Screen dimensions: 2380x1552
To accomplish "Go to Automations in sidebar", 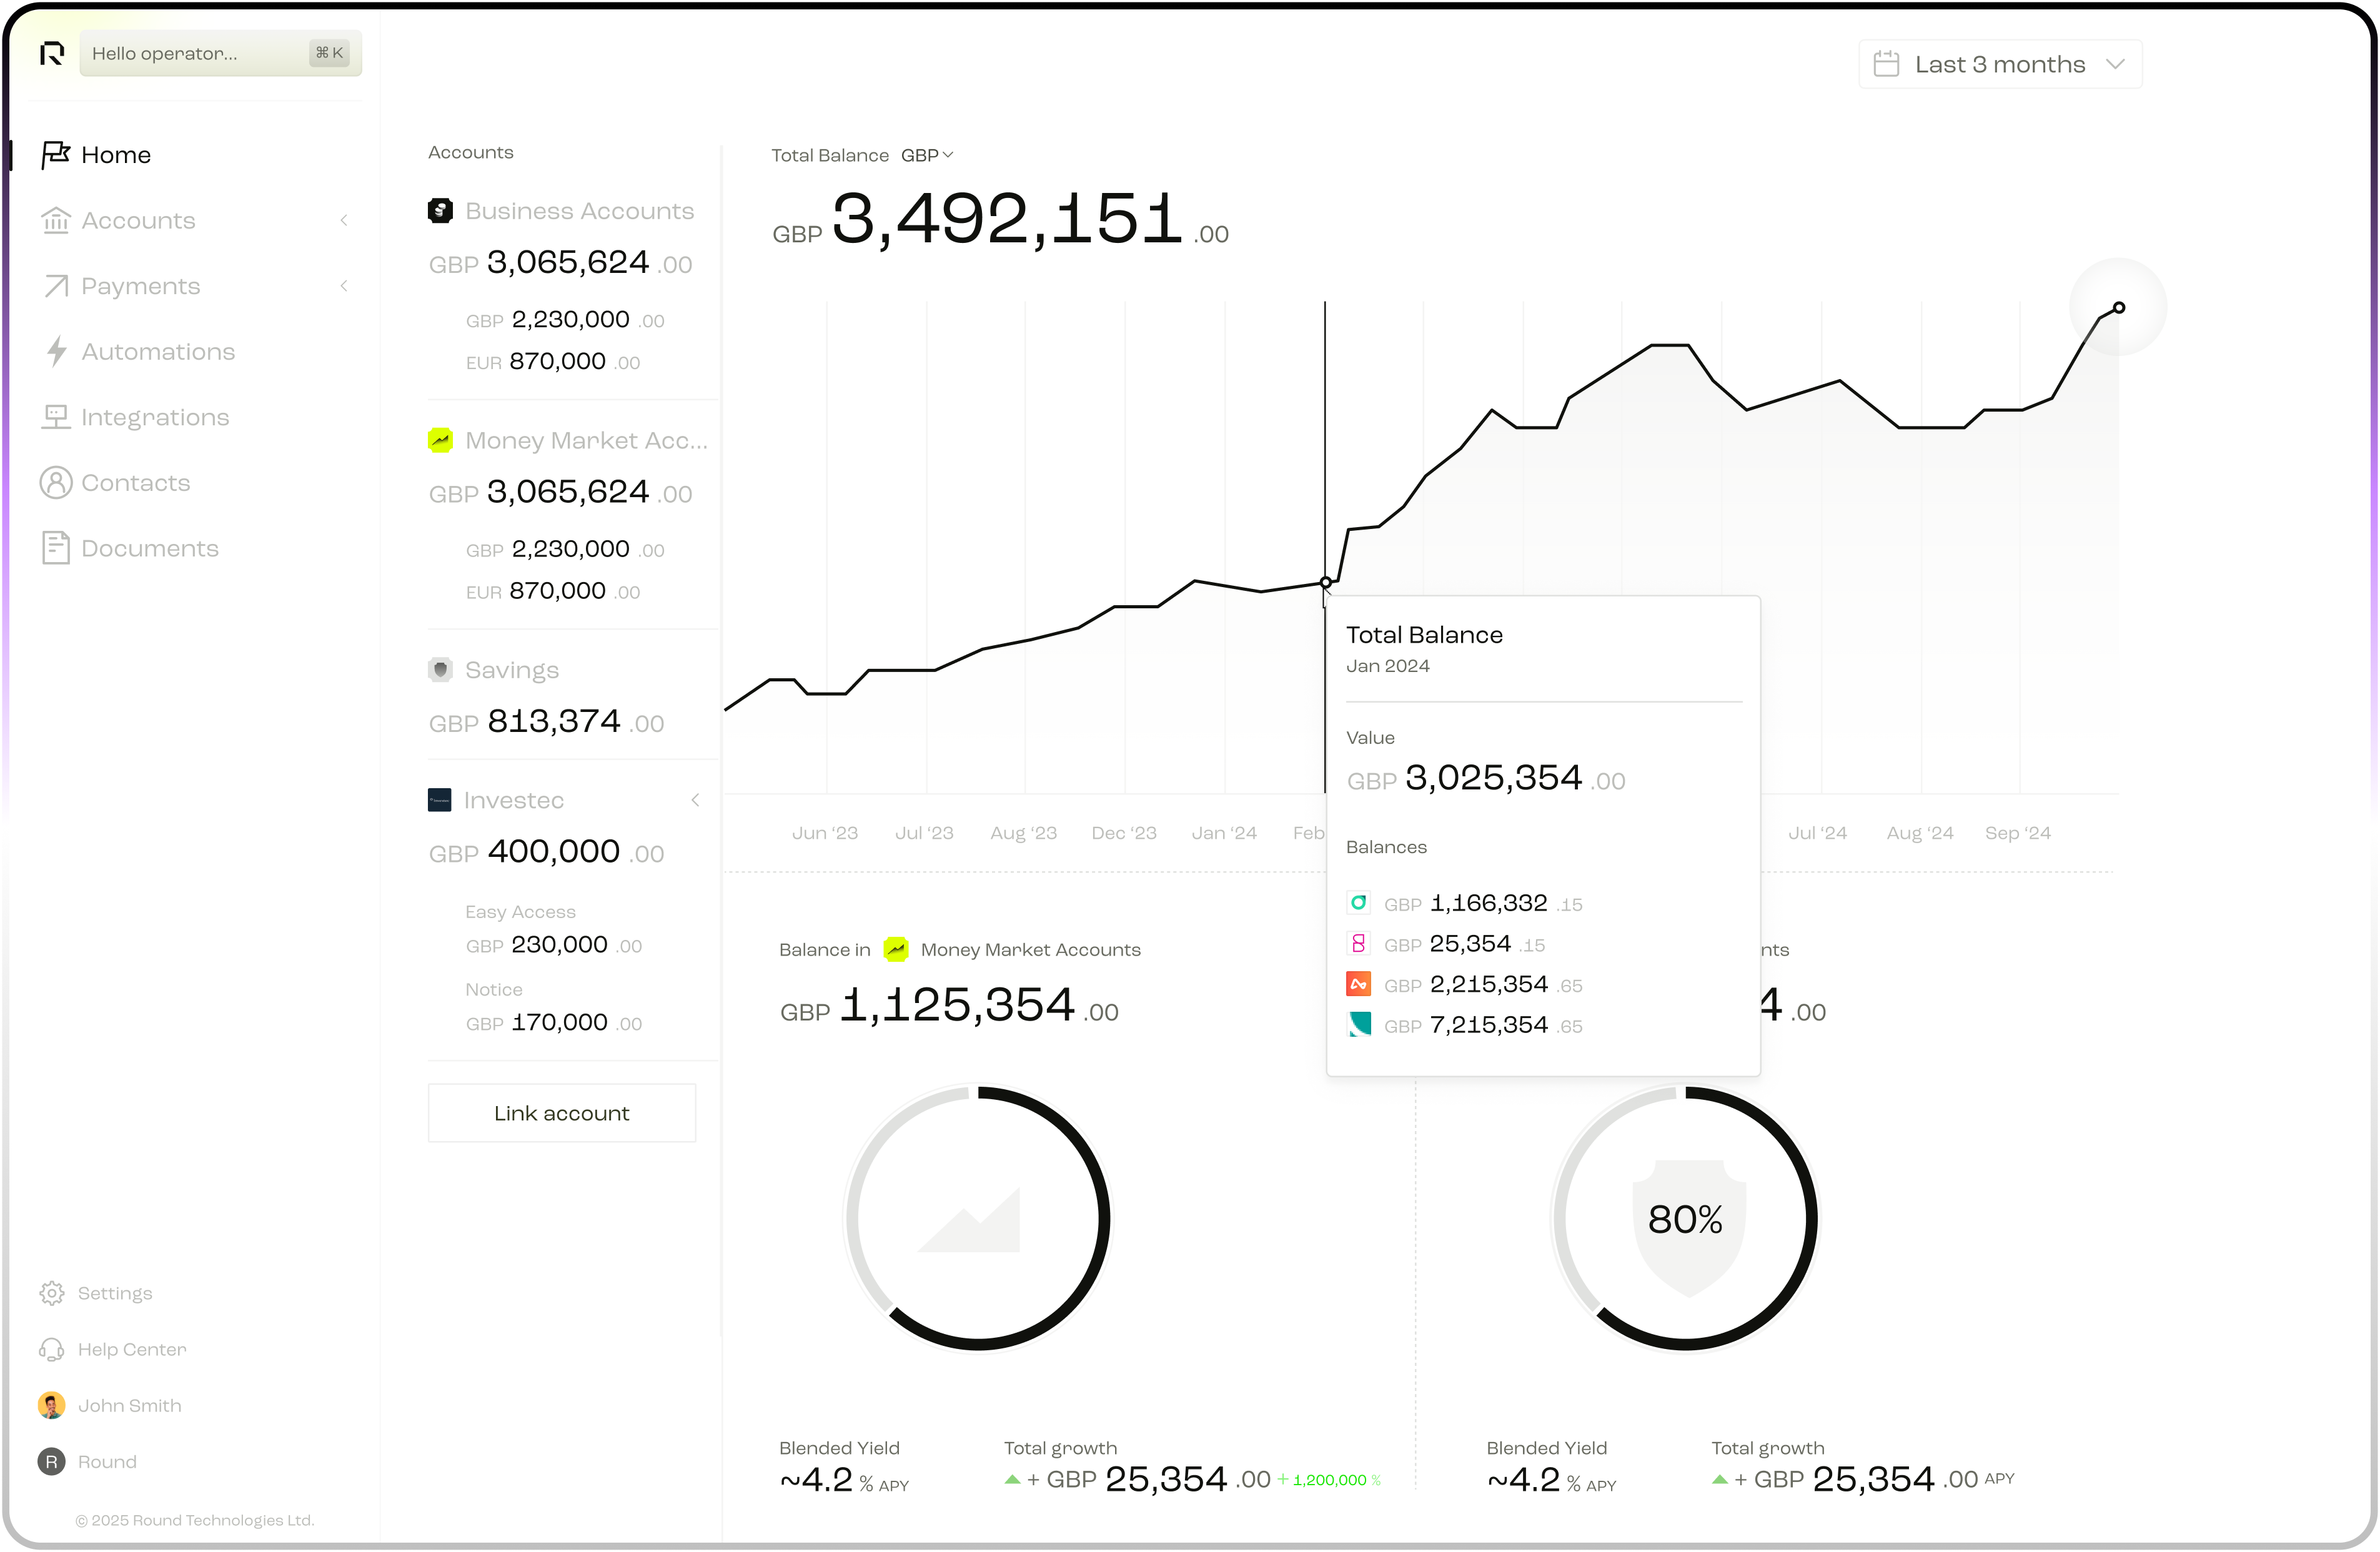I will [157, 352].
